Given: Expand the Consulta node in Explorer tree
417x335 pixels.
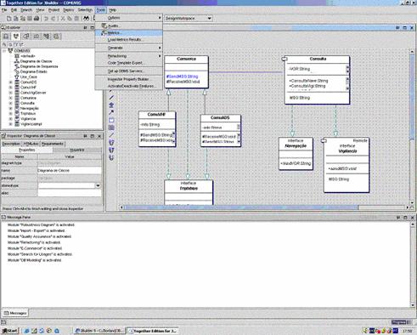Looking at the screenshot, I should [11, 103].
